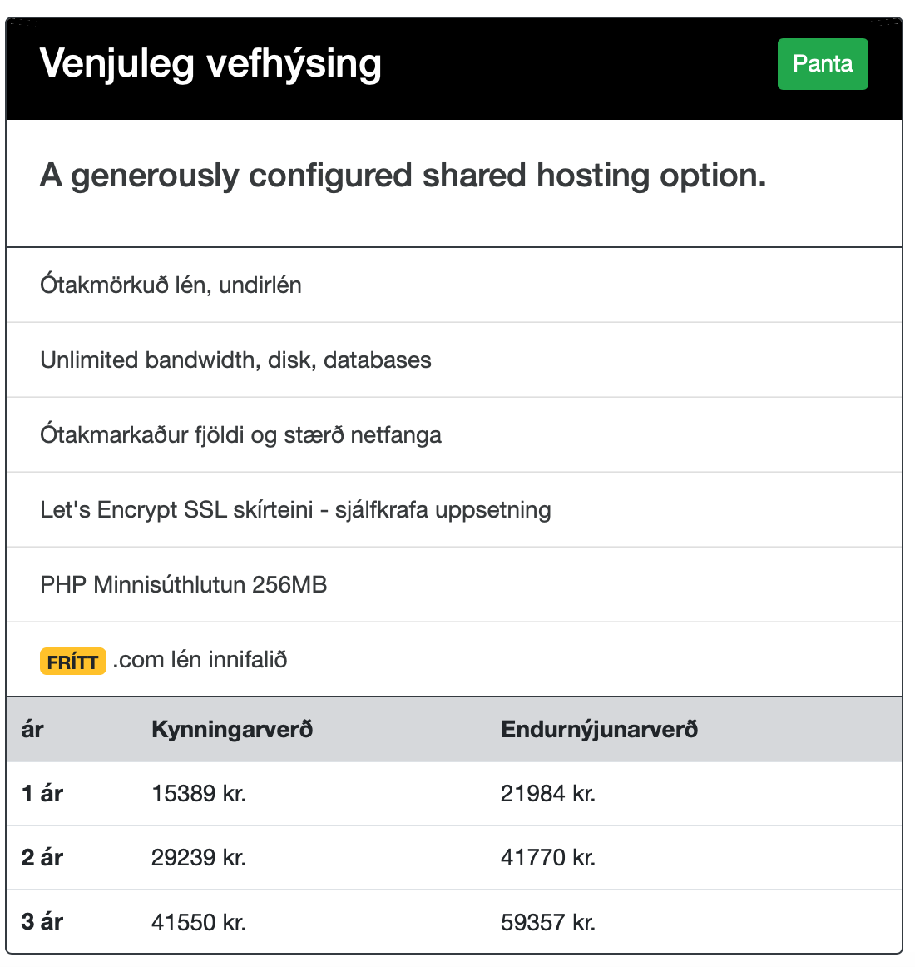The image size is (915, 967).
Task: Click the 29239 kr. price cell
Action: point(200,858)
